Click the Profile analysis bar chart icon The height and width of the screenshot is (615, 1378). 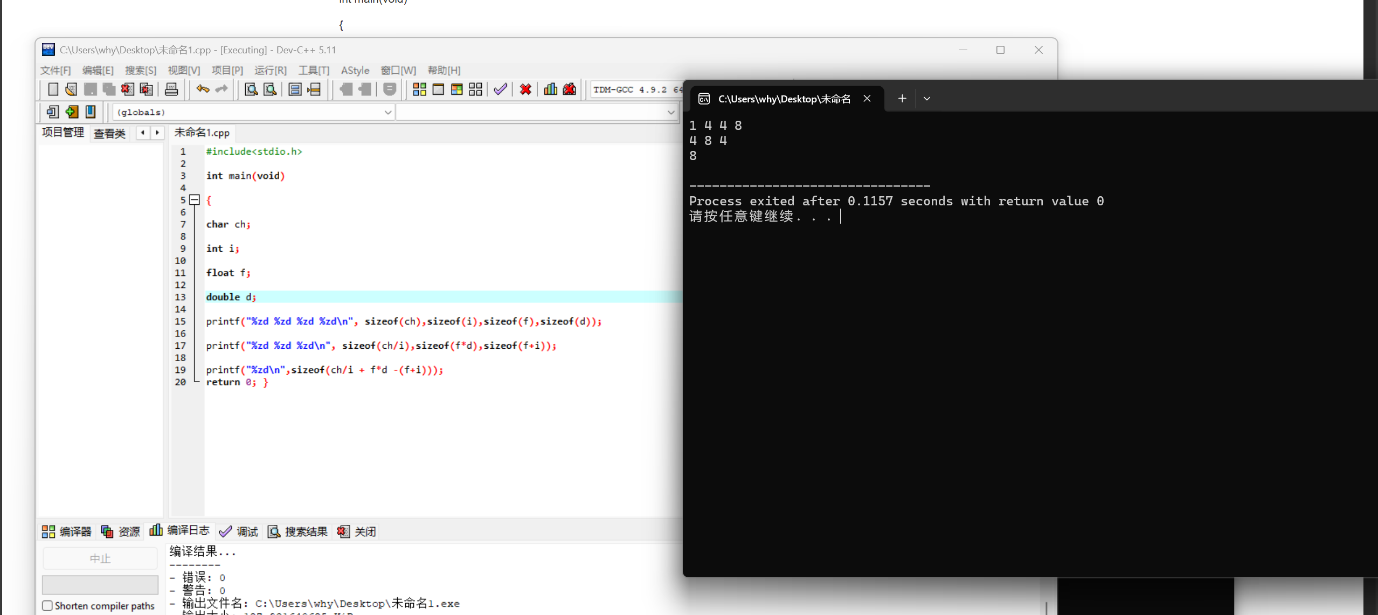click(x=550, y=89)
